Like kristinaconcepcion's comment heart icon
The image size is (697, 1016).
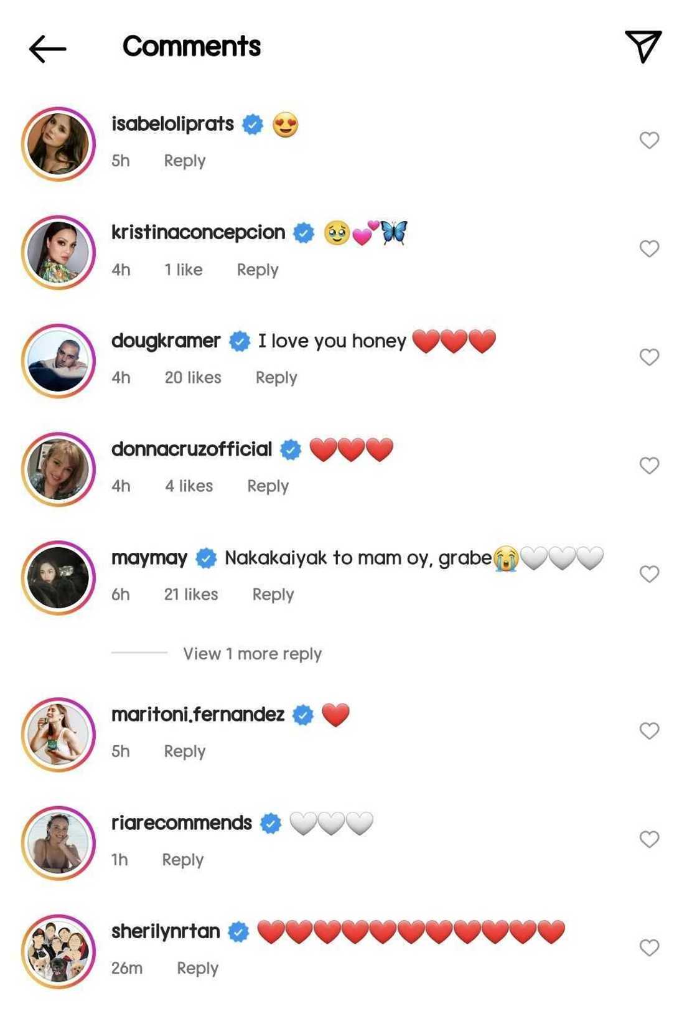(649, 248)
